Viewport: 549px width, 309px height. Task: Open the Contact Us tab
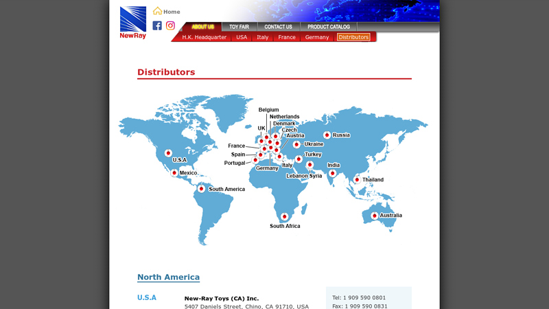[x=278, y=27]
